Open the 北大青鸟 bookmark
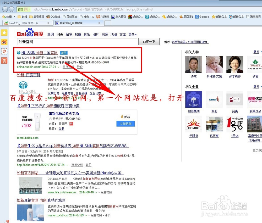 pyautogui.click(x=119, y=17)
